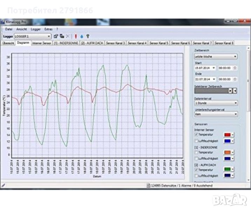
Task: Click red color swatch for internal temperature
Action: 227,134
